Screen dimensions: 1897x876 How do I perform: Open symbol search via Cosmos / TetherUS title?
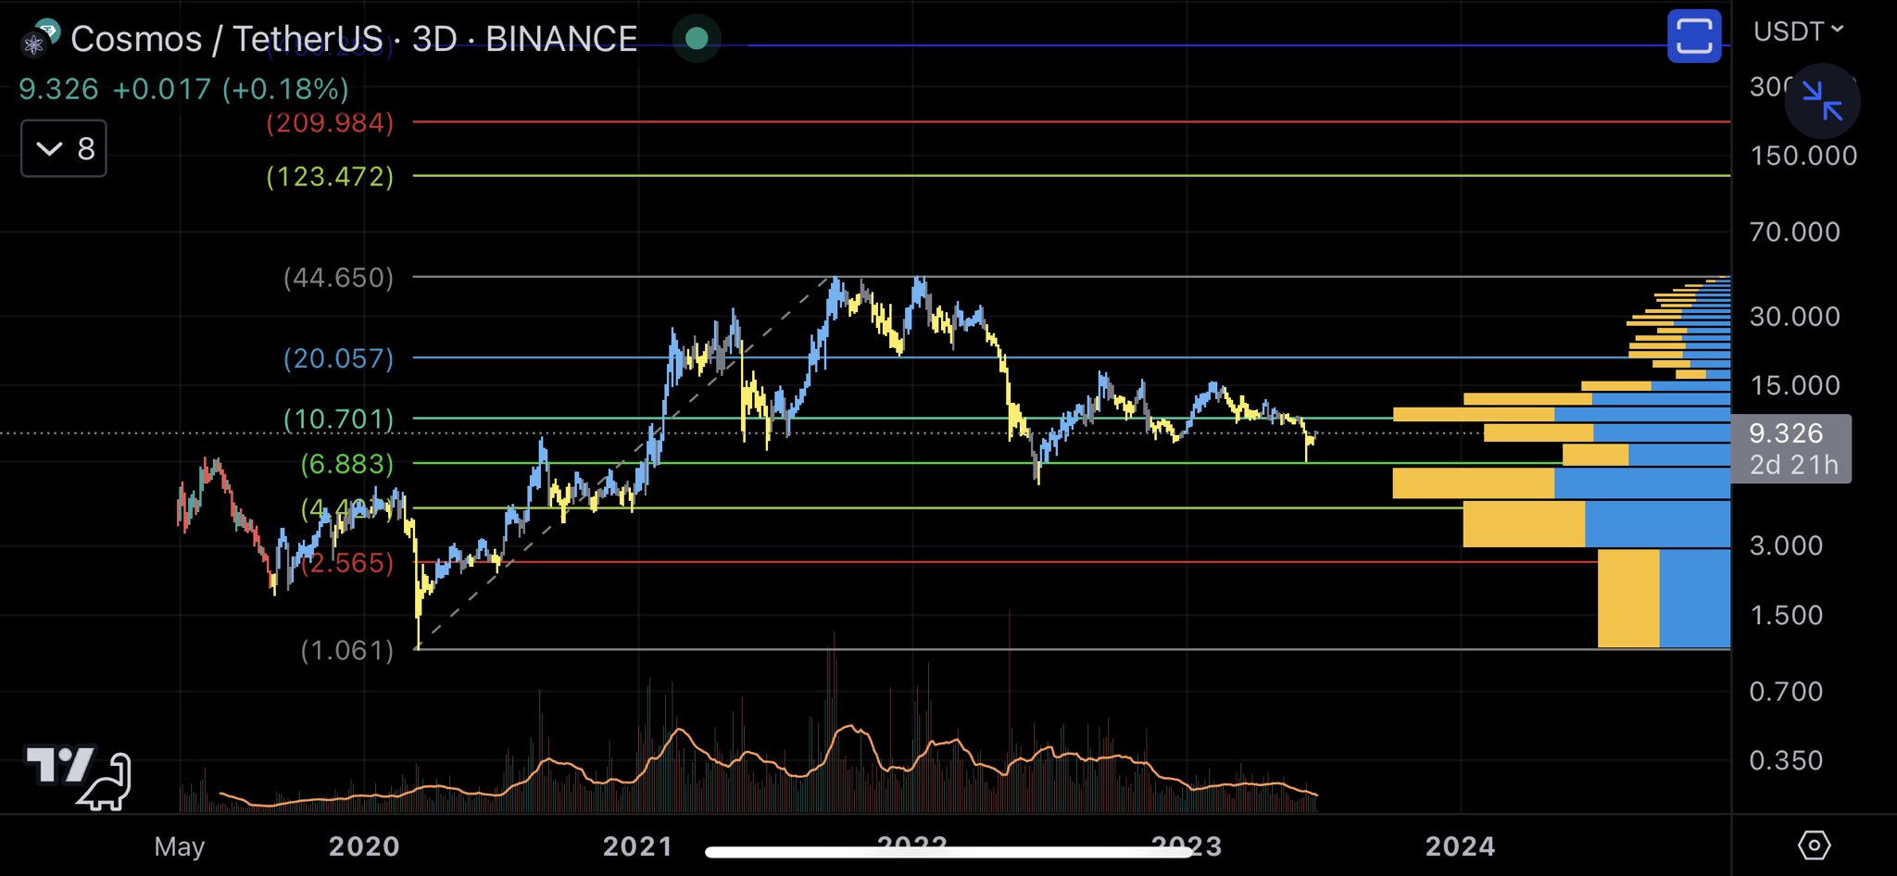(x=227, y=39)
